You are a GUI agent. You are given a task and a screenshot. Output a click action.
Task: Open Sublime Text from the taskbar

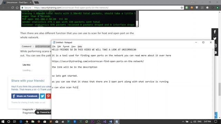[x=51, y=122]
